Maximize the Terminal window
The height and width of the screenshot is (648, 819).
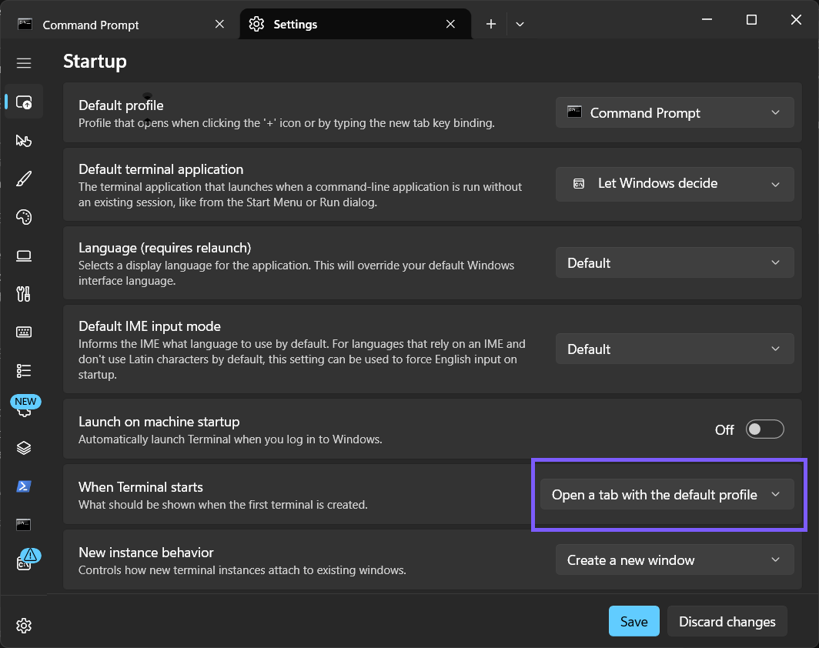[x=751, y=20]
